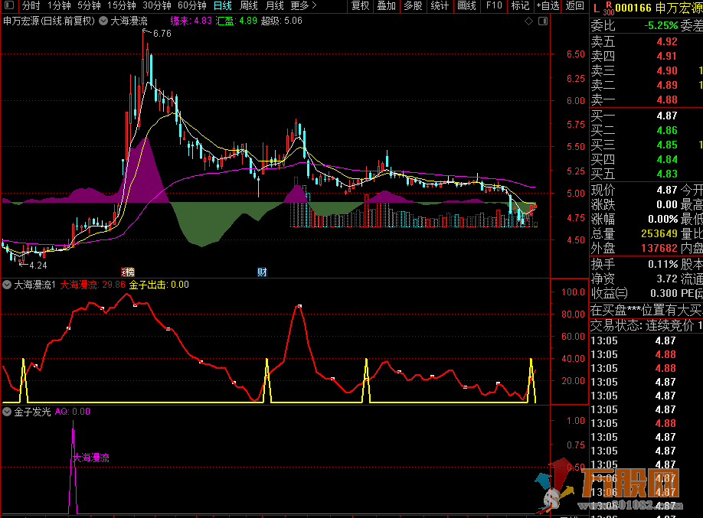Image resolution: width=703 pixels, height=518 pixels.
Task: Click the 超级: 5.06 indicator value
Action: 282,21
